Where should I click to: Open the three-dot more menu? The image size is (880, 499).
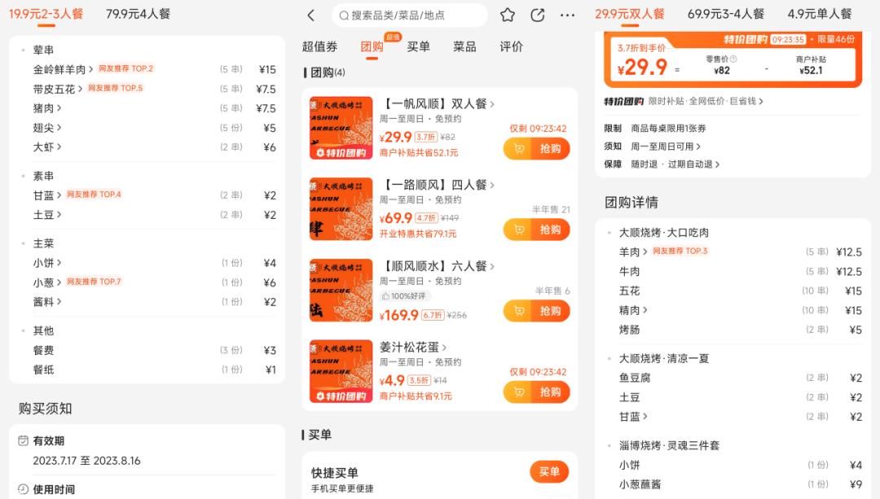click(x=568, y=15)
